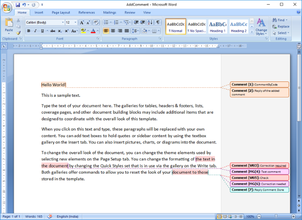Screen dimensions: 302x220
Task: Open the Page Layout tab
Action: tap(61, 12)
